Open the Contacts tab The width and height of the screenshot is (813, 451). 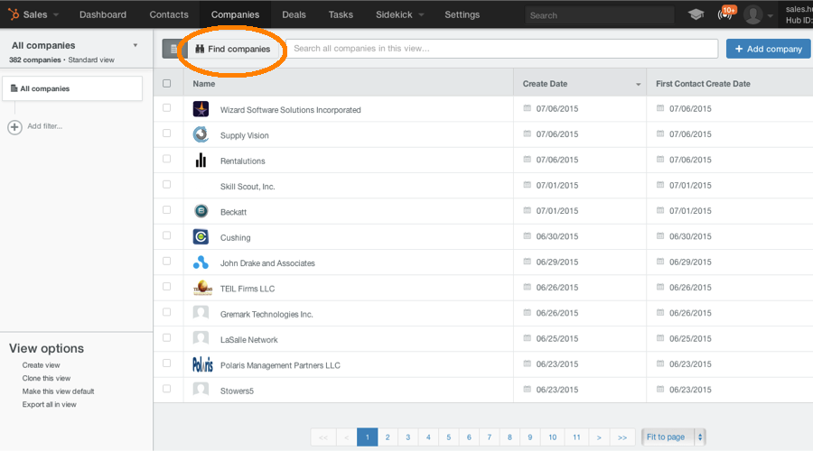169,14
